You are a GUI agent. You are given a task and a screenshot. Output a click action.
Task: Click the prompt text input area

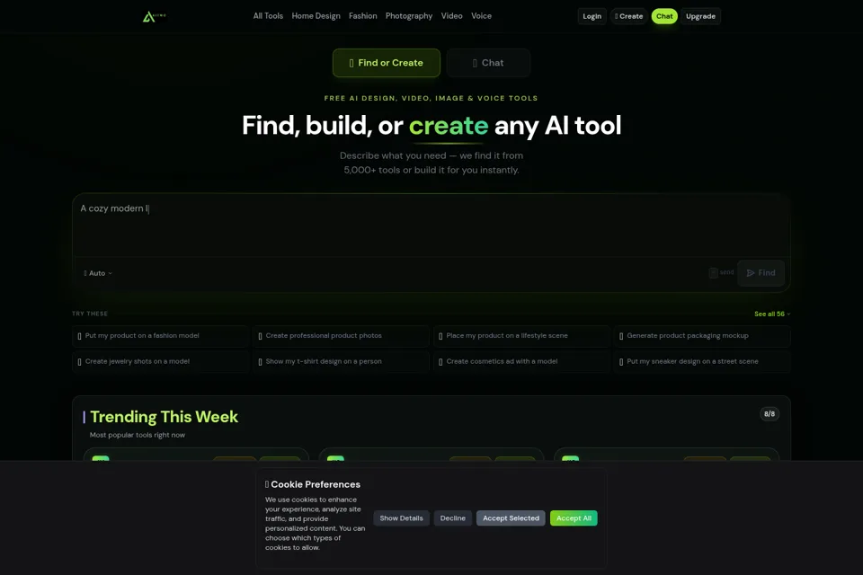(431, 225)
